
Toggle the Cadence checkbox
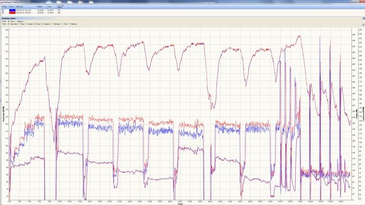pos(42,24)
